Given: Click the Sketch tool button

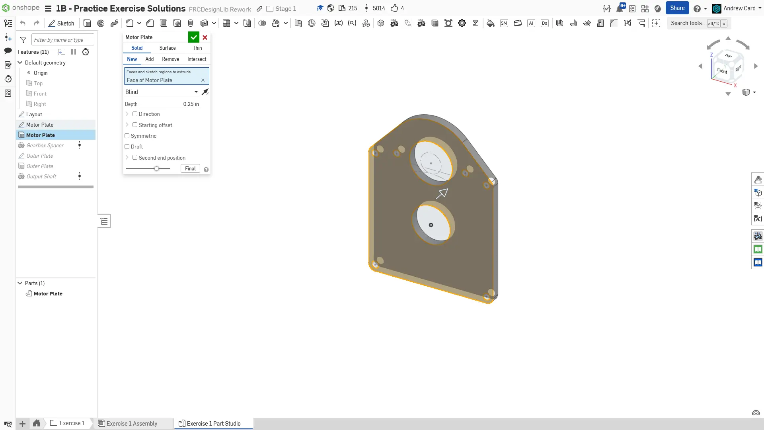Looking at the screenshot, I should [61, 23].
